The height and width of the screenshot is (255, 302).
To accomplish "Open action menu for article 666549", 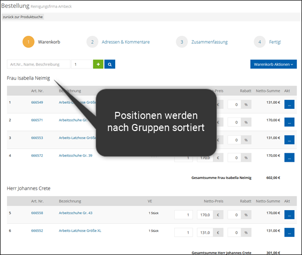I will (x=290, y=104).
